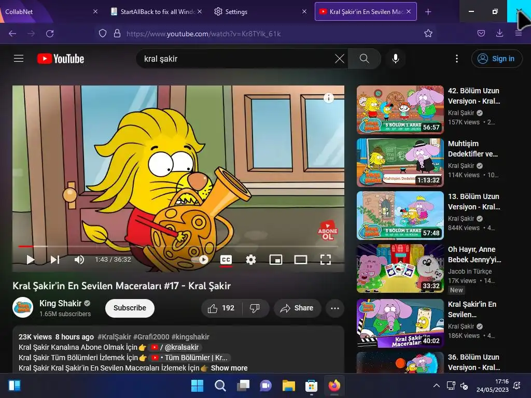Expand description with Show more
This screenshot has height=398, width=531.
point(229,368)
